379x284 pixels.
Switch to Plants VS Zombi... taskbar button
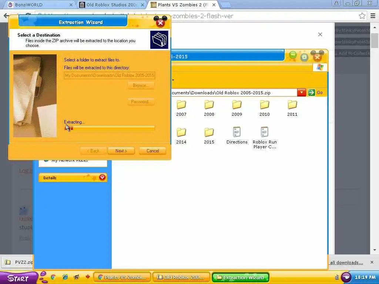(122, 277)
